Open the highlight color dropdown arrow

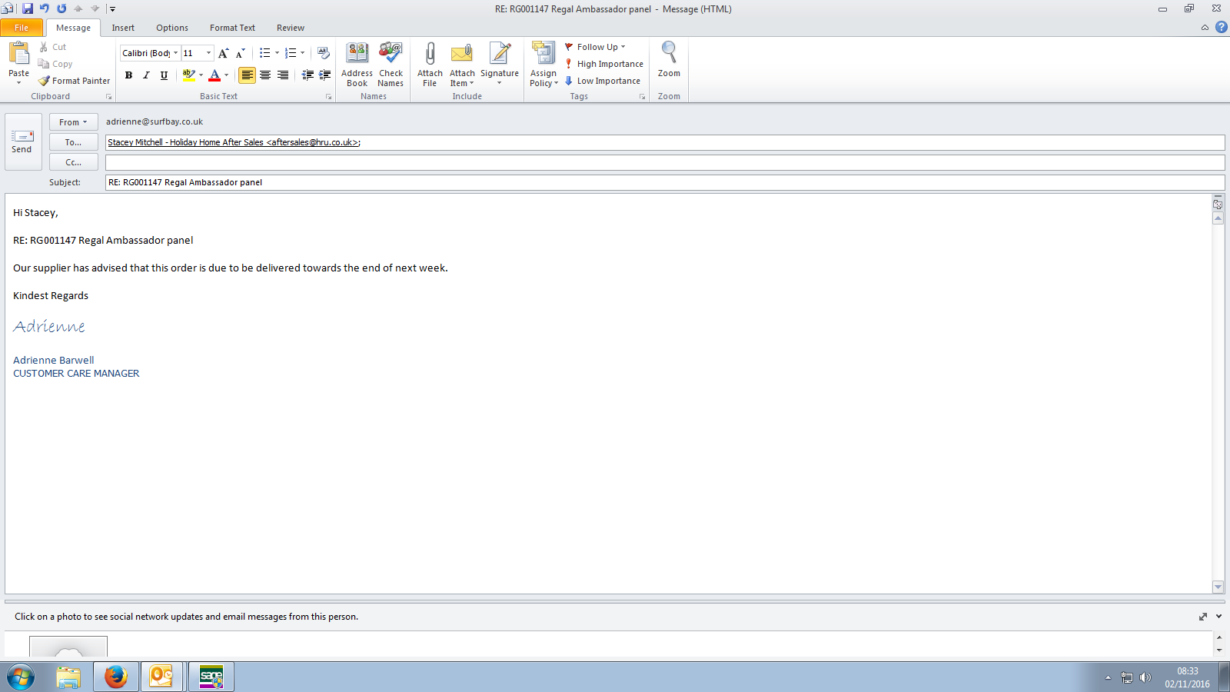pyautogui.click(x=201, y=75)
